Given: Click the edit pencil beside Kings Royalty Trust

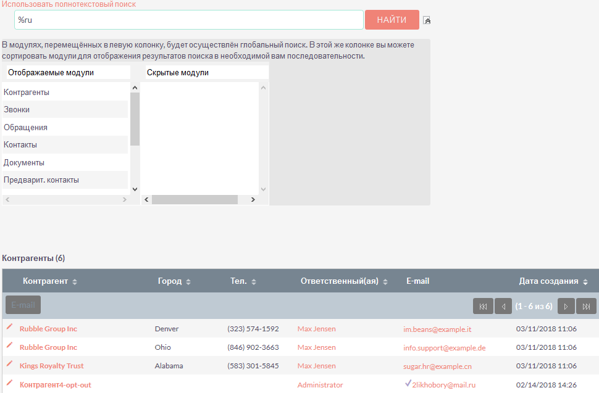Looking at the screenshot, I should coord(9,365).
